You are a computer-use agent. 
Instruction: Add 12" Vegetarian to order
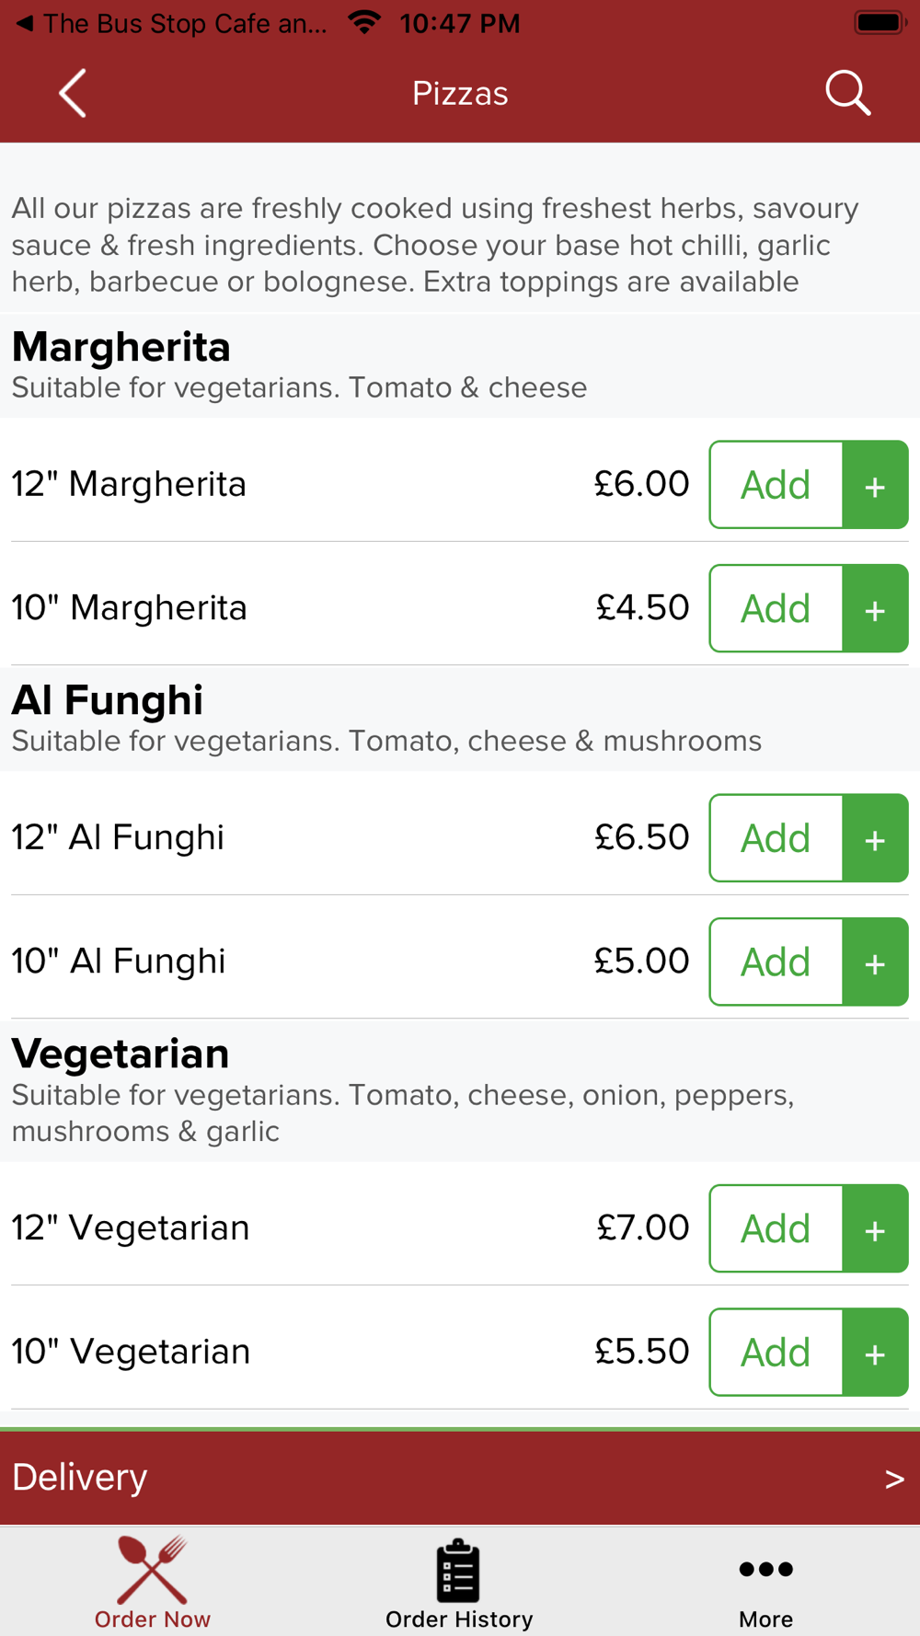click(776, 1228)
